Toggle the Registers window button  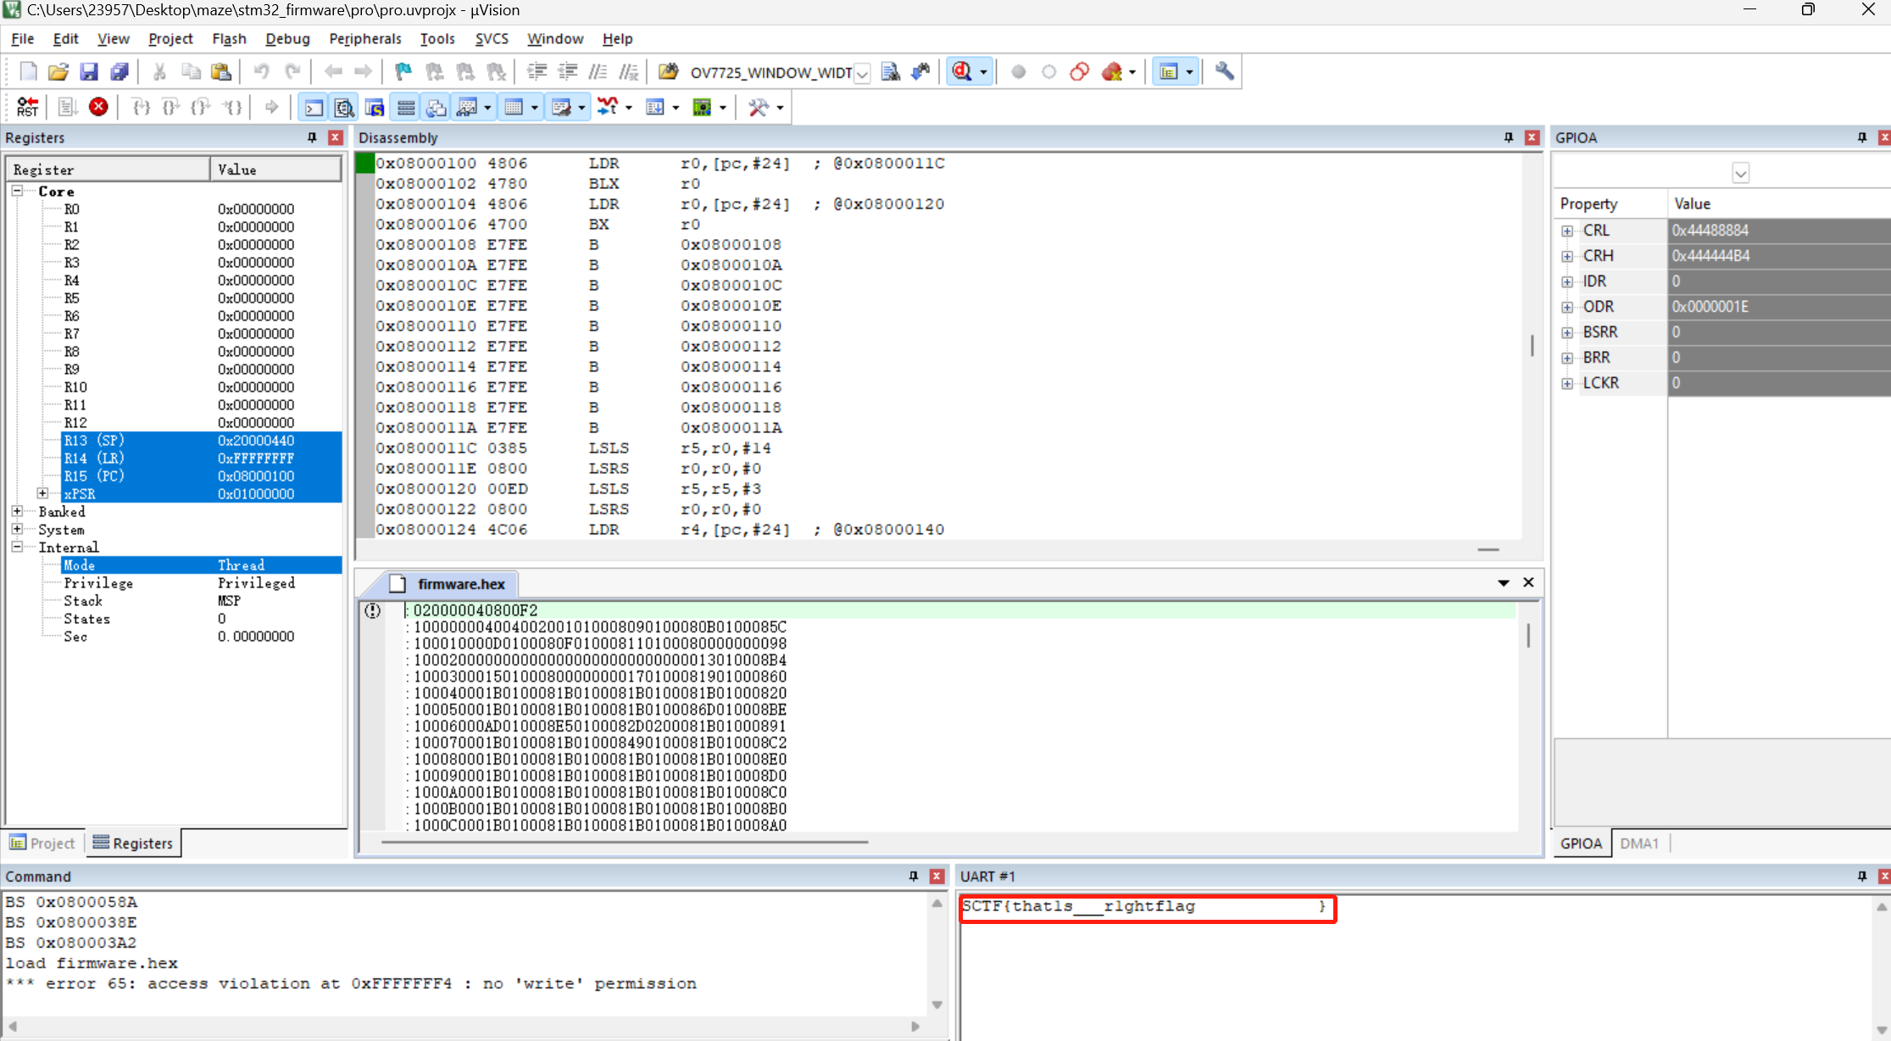point(406,108)
